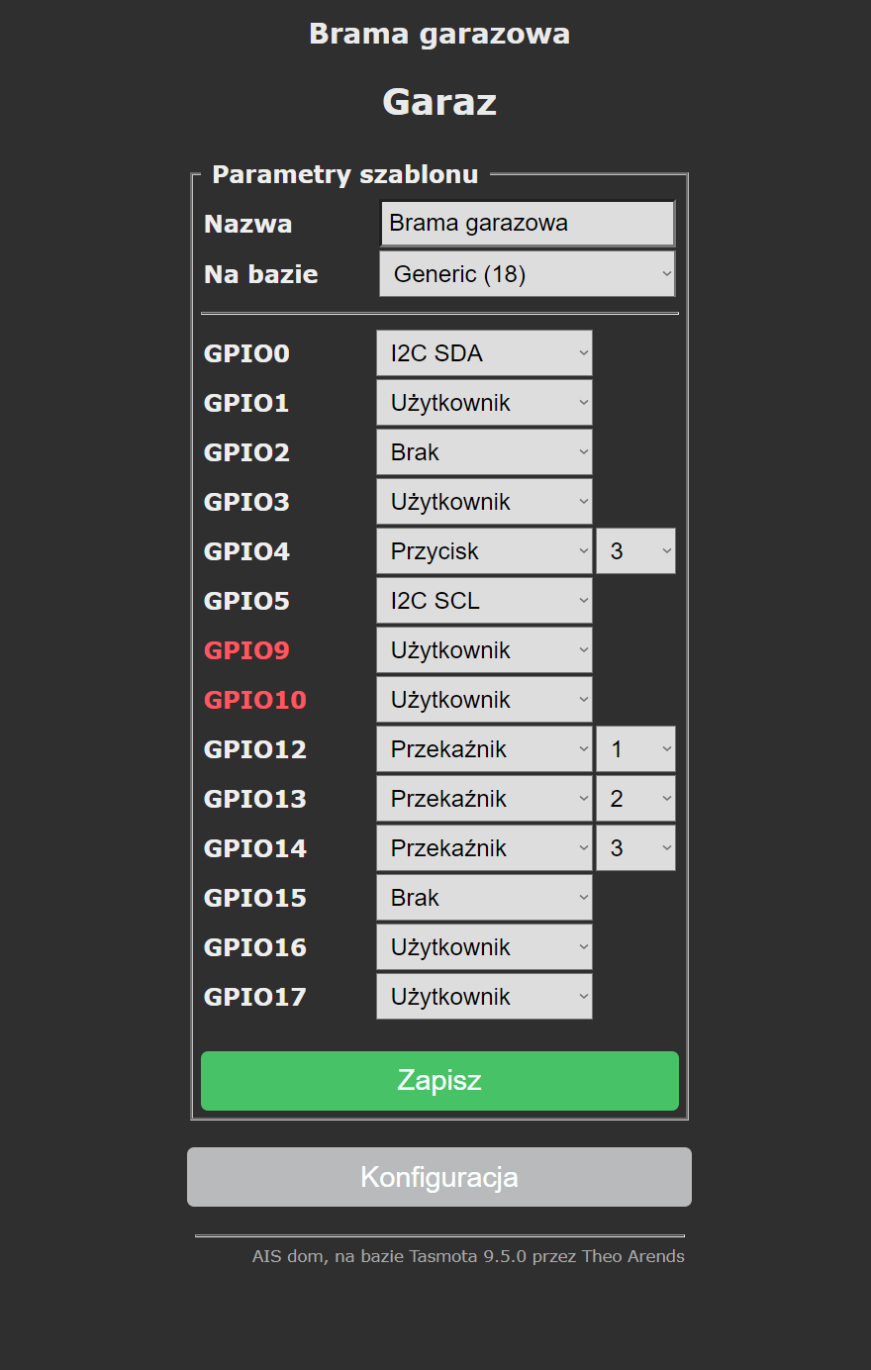Expand the GPIO3 function dropdown
Viewport: 871px width, 1370px height.
point(484,502)
